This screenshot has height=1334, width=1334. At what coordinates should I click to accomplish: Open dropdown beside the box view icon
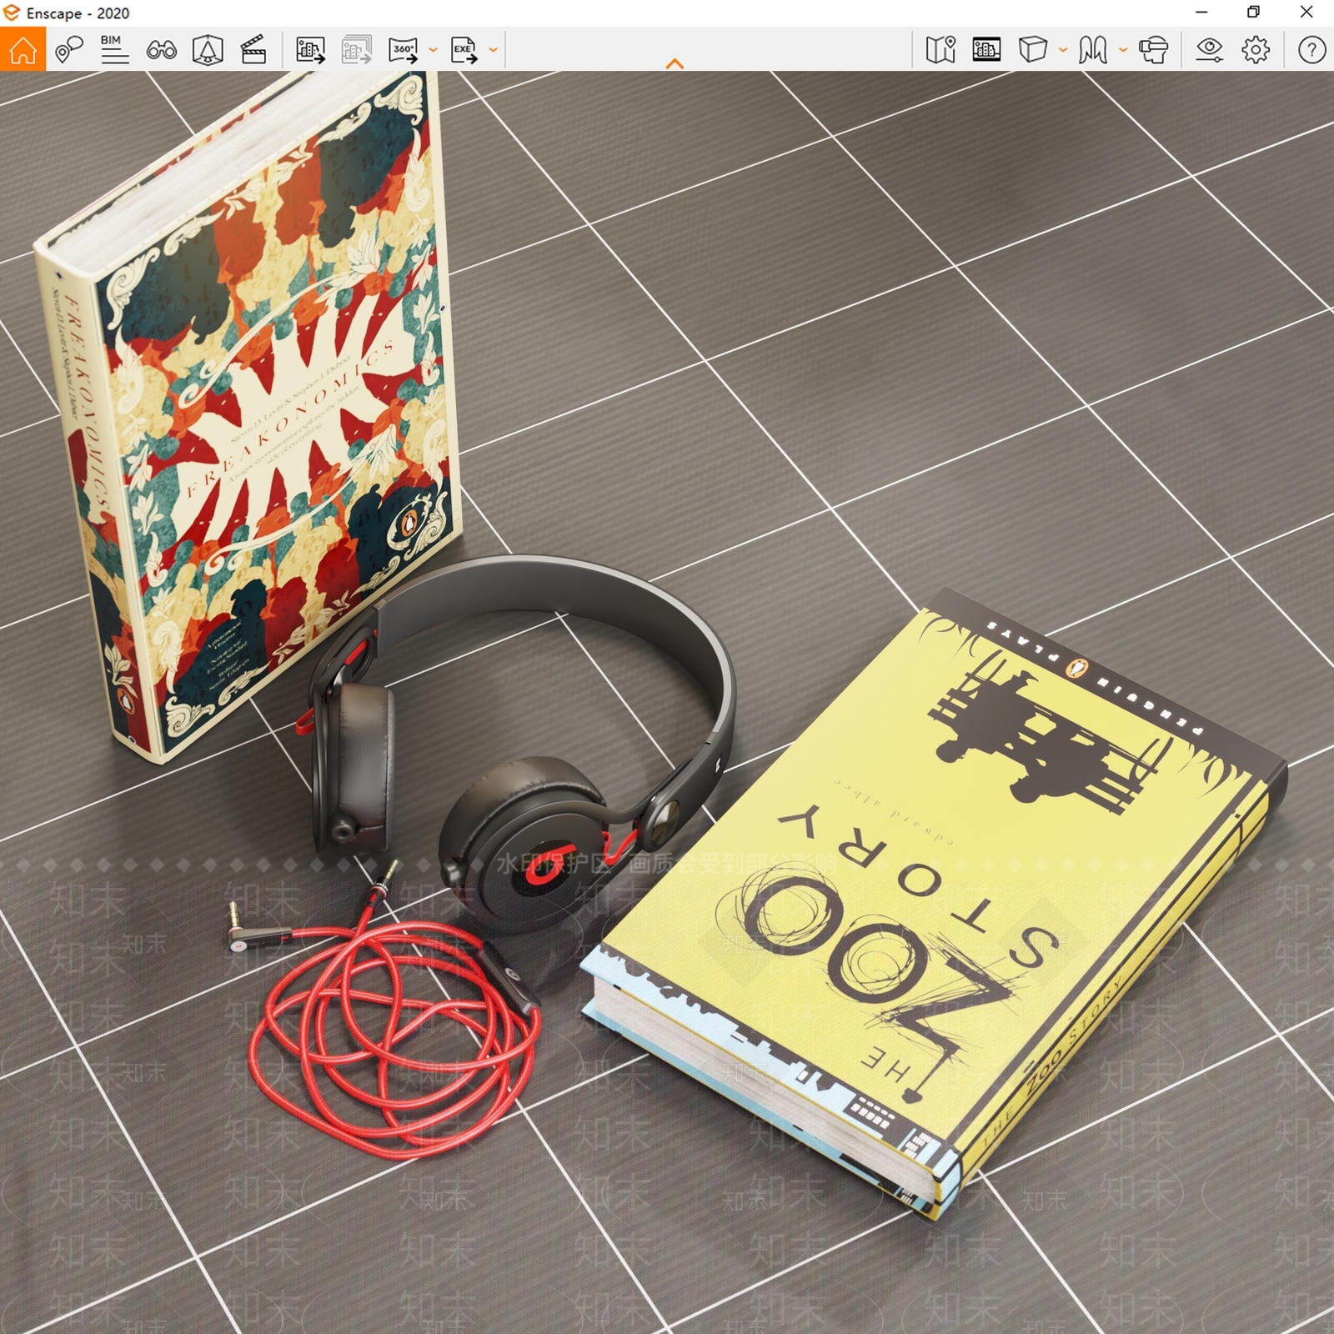point(1062,50)
